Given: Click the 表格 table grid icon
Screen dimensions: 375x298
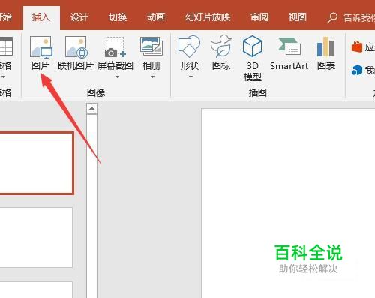Looking at the screenshot, I should (x=6, y=47).
